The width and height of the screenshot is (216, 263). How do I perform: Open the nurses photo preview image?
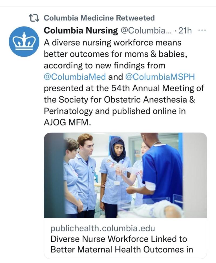point(125,175)
